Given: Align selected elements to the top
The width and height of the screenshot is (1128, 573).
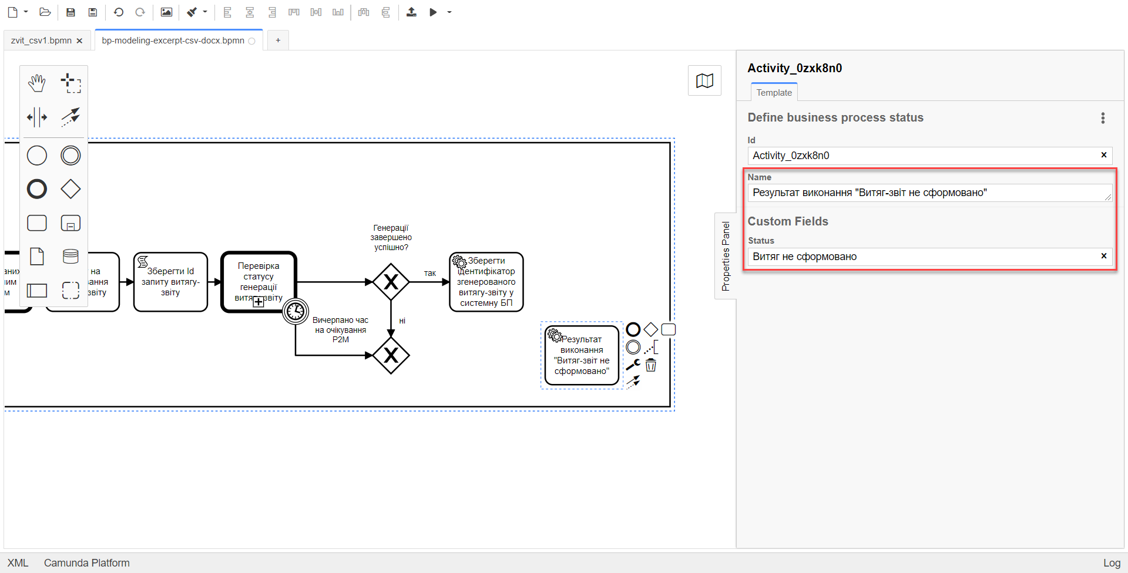Looking at the screenshot, I should 294,12.
